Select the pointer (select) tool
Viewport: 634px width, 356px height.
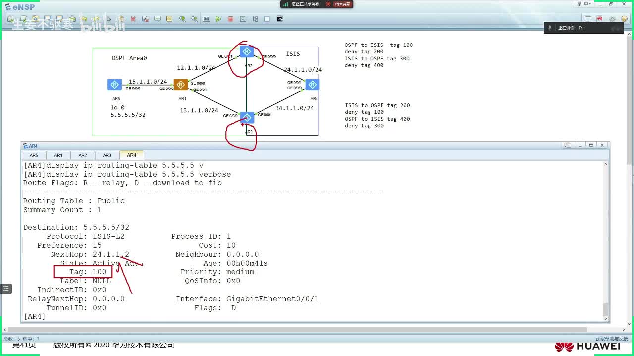tap(109, 19)
